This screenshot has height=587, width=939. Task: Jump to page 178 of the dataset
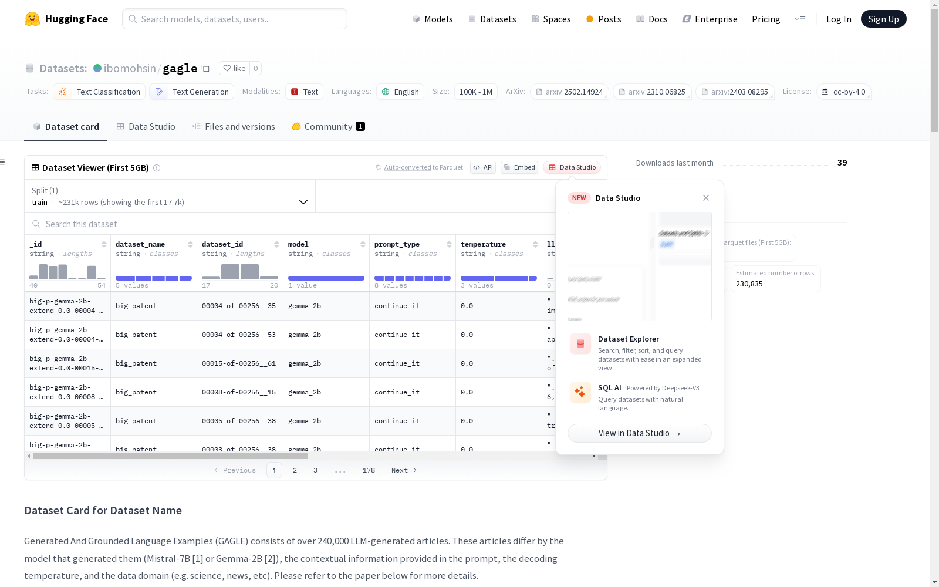[369, 470]
